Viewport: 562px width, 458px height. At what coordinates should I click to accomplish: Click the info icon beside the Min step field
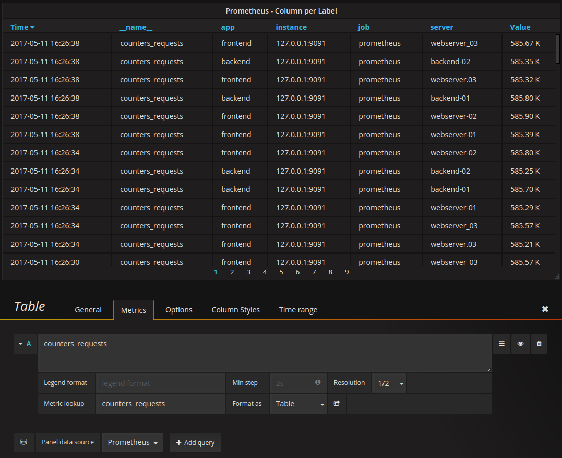[x=317, y=382]
